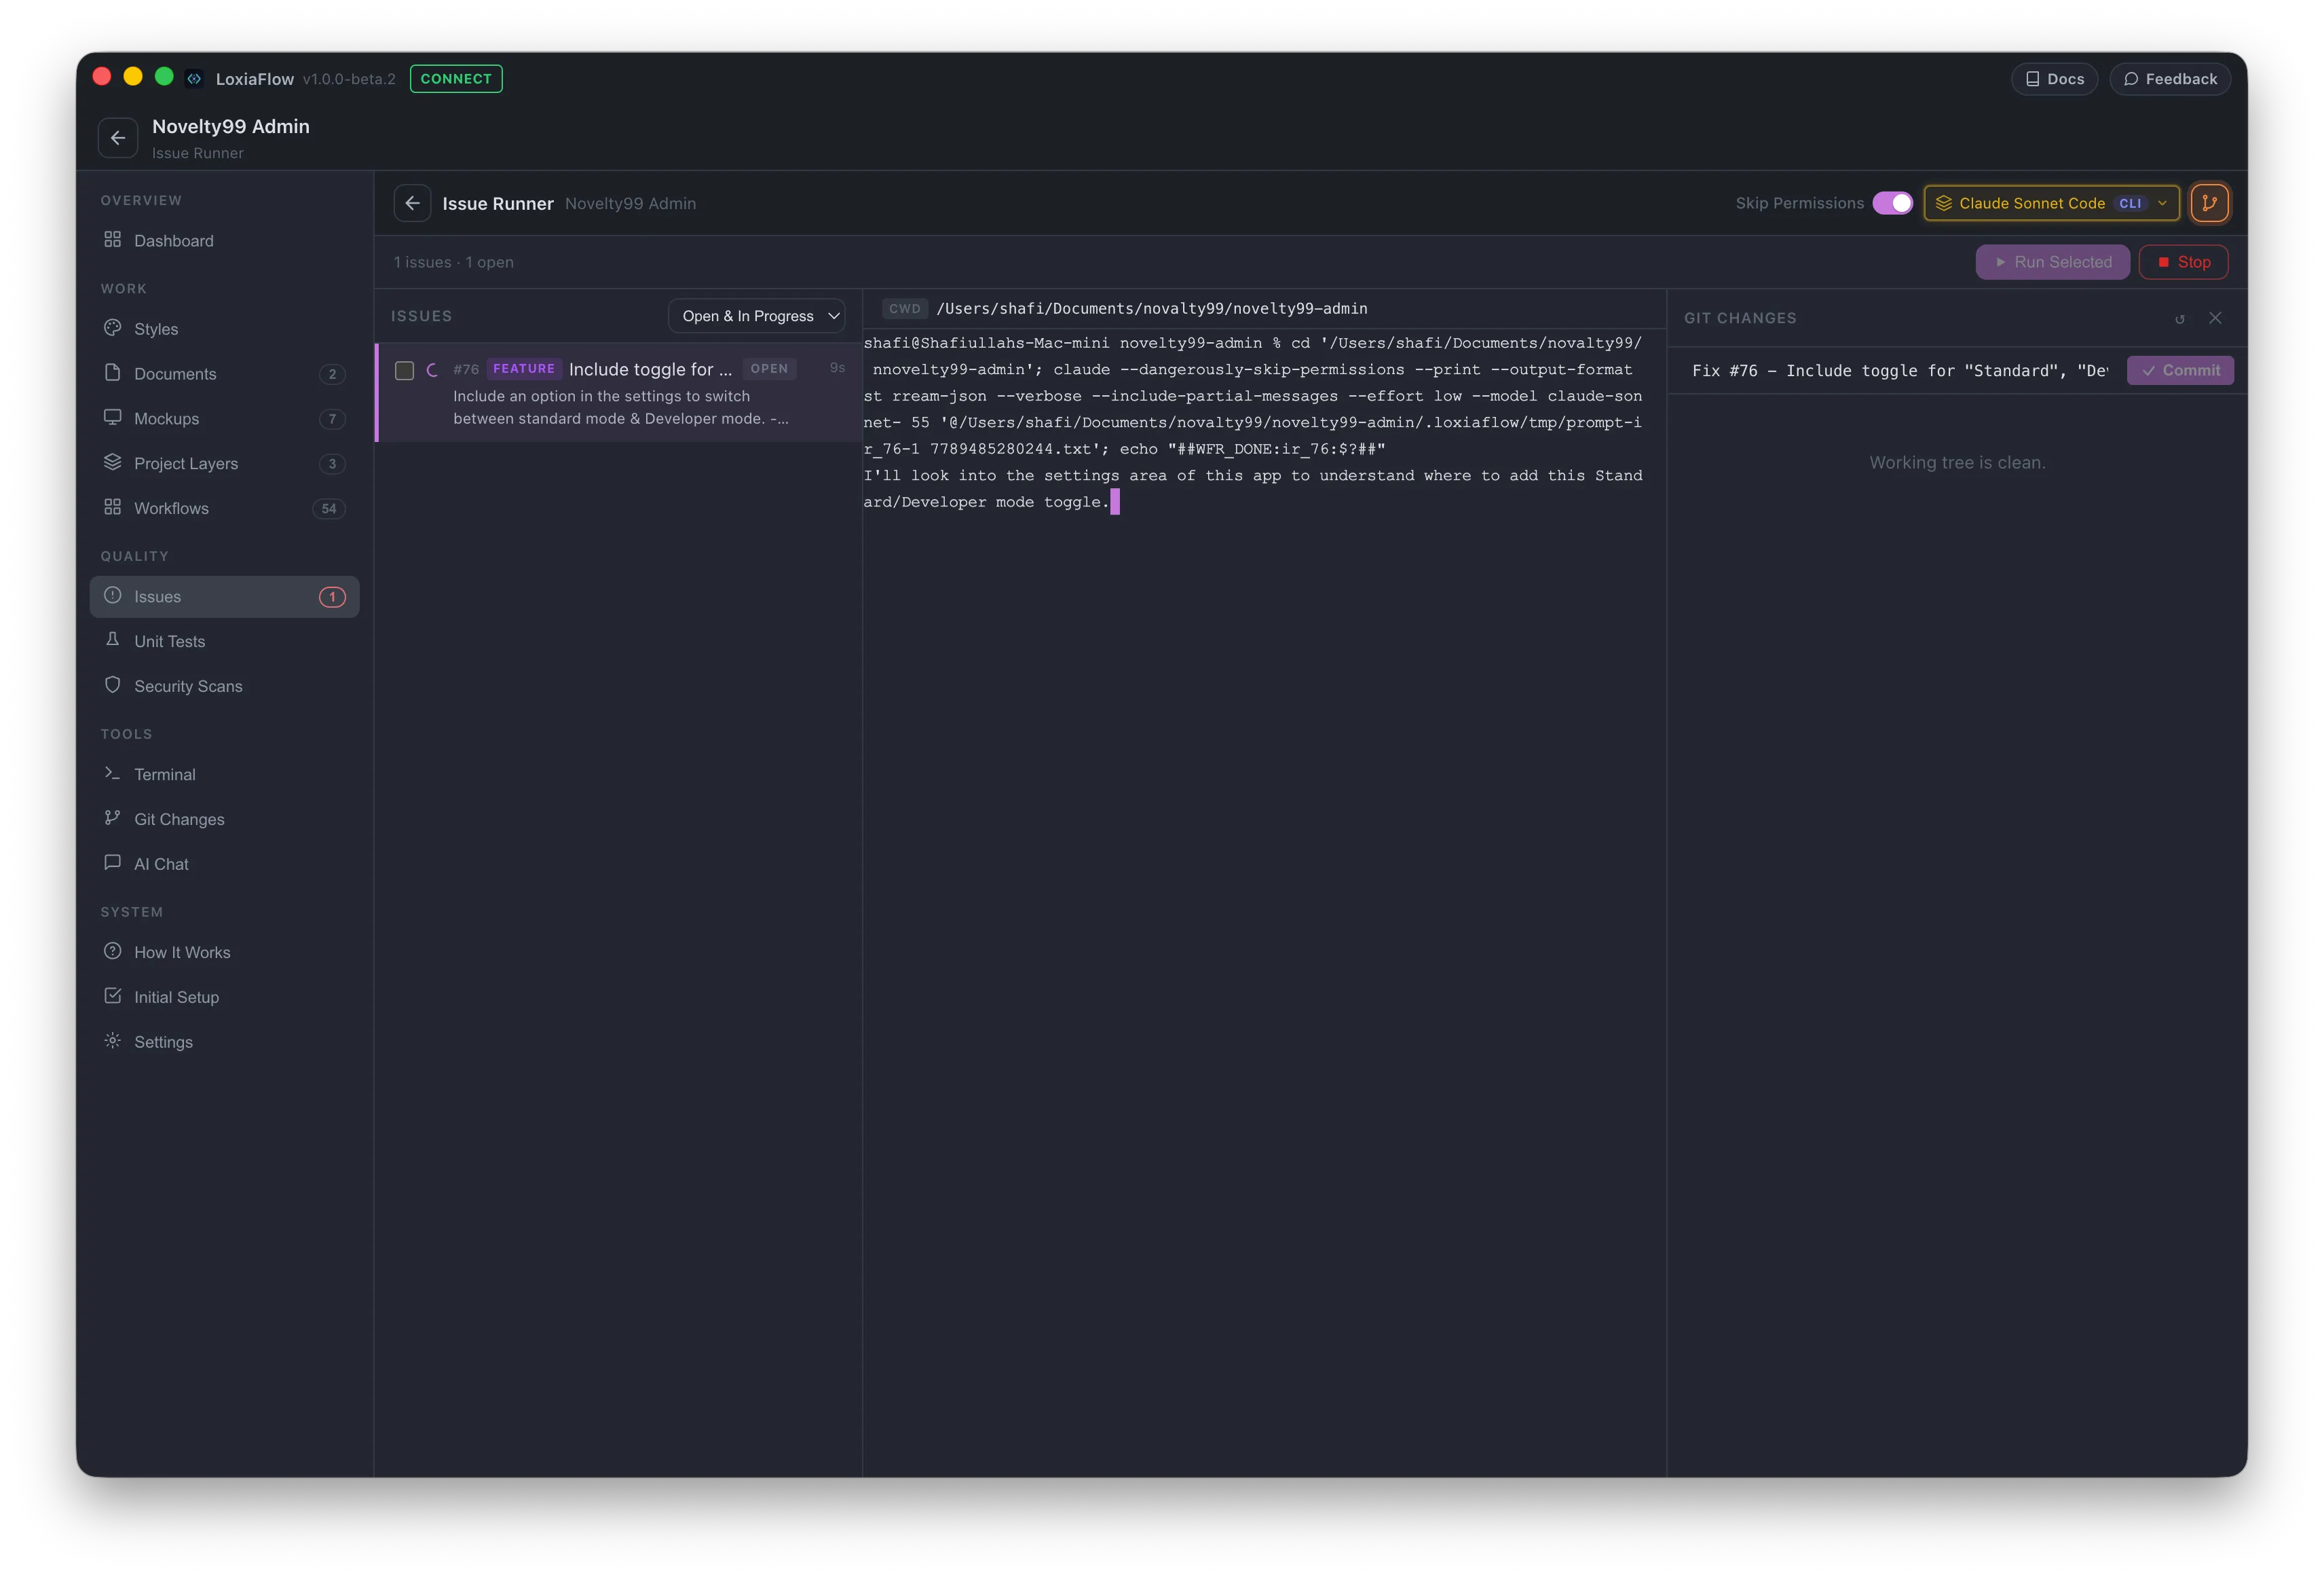Open Styles in the Work section
The width and height of the screenshot is (2324, 1578).
tap(224, 328)
